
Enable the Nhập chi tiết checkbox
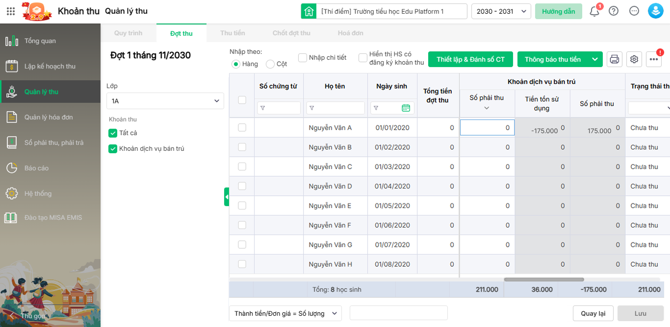click(x=303, y=58)
